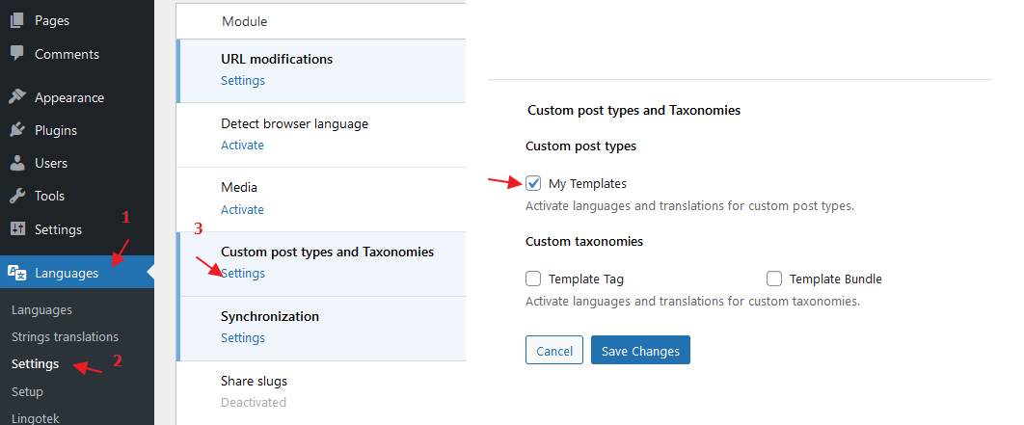Click the Save Changes button
This screenshot has height=425, width=1024.
640,351
